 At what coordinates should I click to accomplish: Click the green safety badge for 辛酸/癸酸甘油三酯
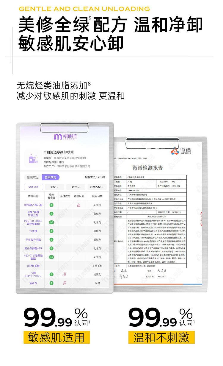[51, 214]
